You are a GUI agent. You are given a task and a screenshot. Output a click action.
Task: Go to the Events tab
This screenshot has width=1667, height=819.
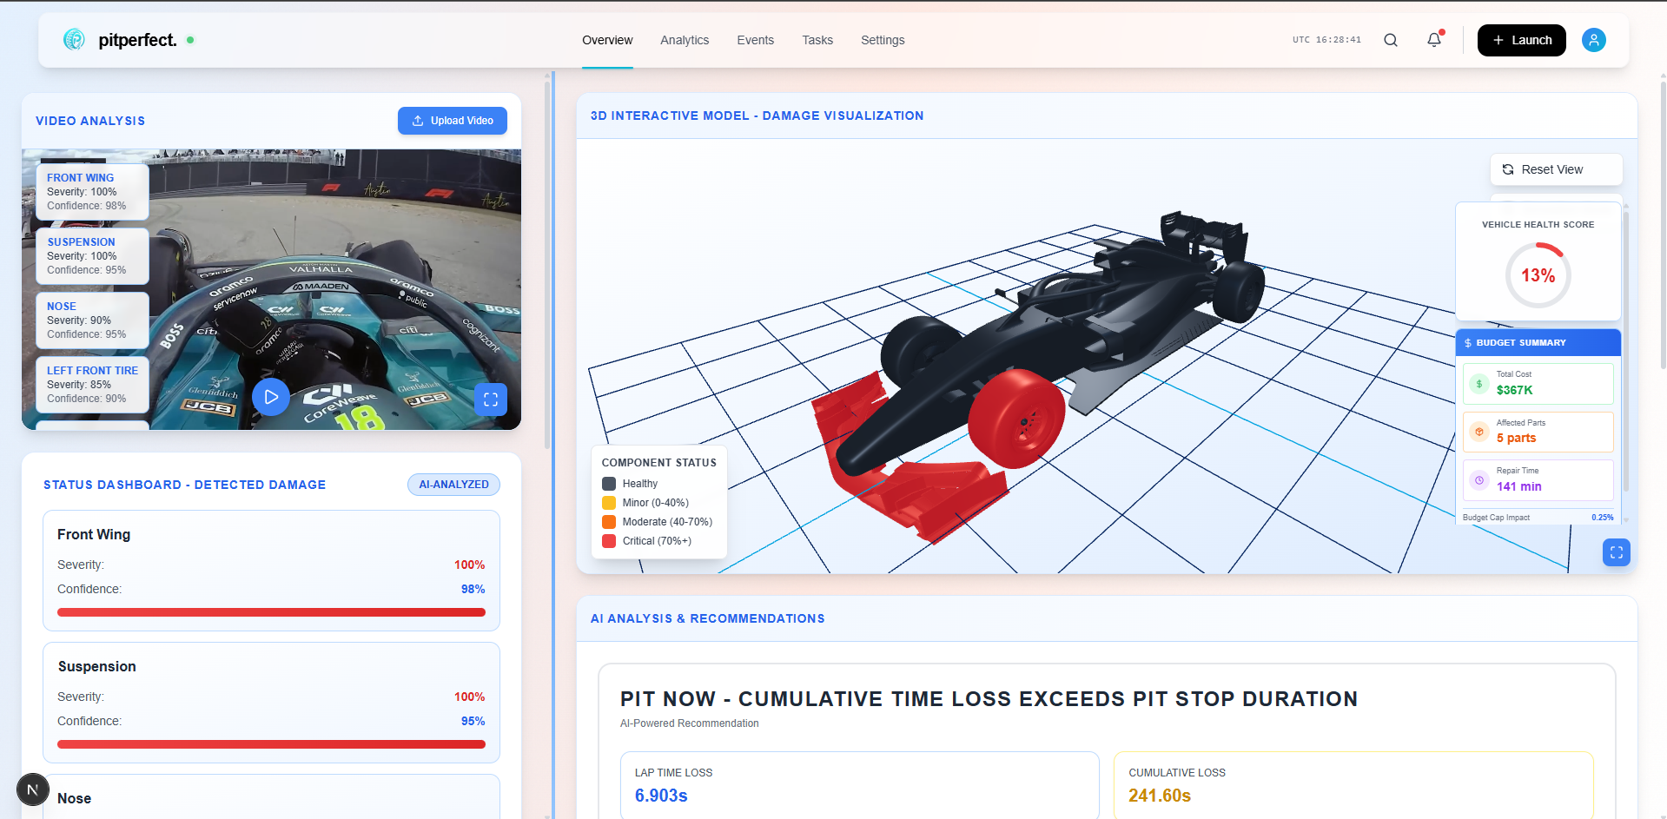(x=756, y=40)
